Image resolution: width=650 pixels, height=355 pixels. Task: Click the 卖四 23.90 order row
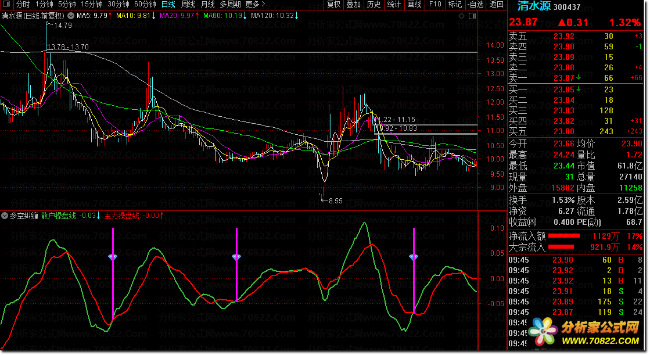(x=576, y=47)
